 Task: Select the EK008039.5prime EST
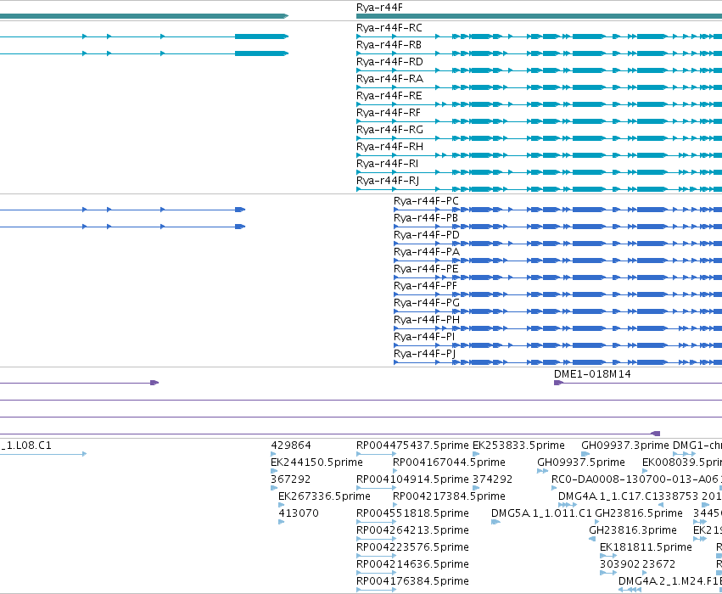pyautogui.click(x=682, y=462)
